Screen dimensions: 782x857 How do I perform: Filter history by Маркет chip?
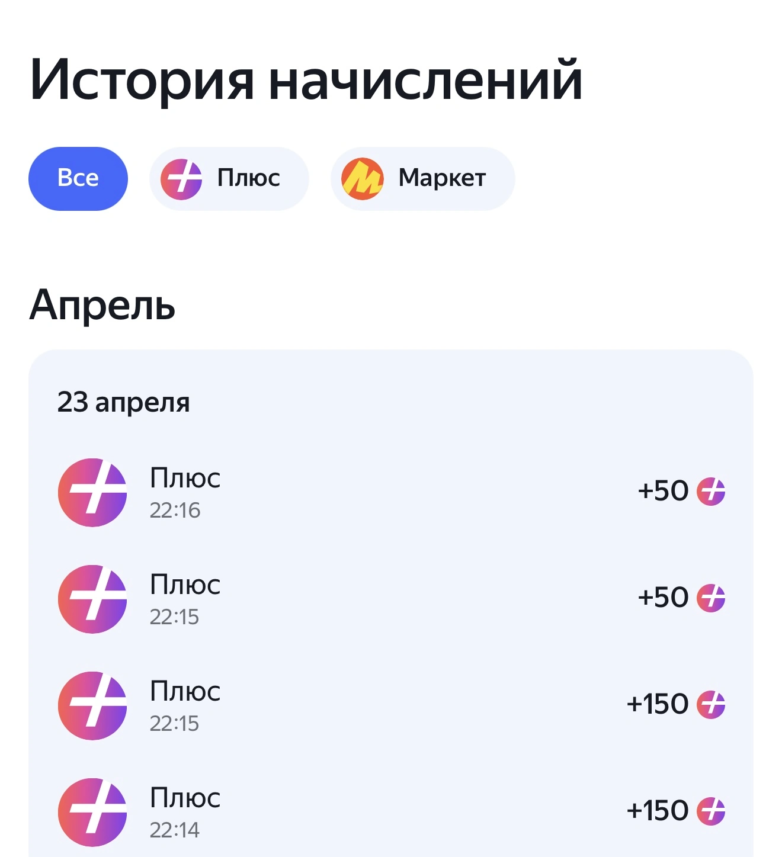423,178
